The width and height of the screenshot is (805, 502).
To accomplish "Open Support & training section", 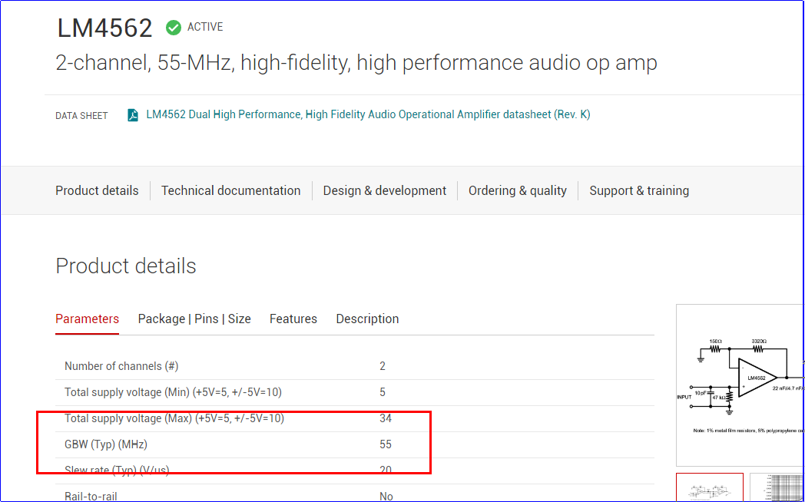I will [639, 191].
